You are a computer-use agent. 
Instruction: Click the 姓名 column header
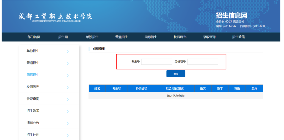(97, 89)
